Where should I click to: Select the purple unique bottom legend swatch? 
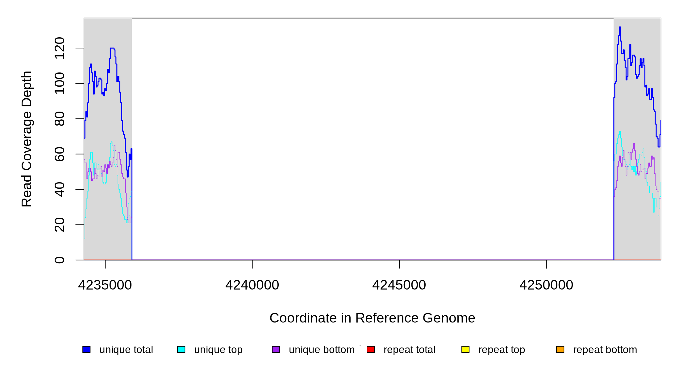coord(276,349)
